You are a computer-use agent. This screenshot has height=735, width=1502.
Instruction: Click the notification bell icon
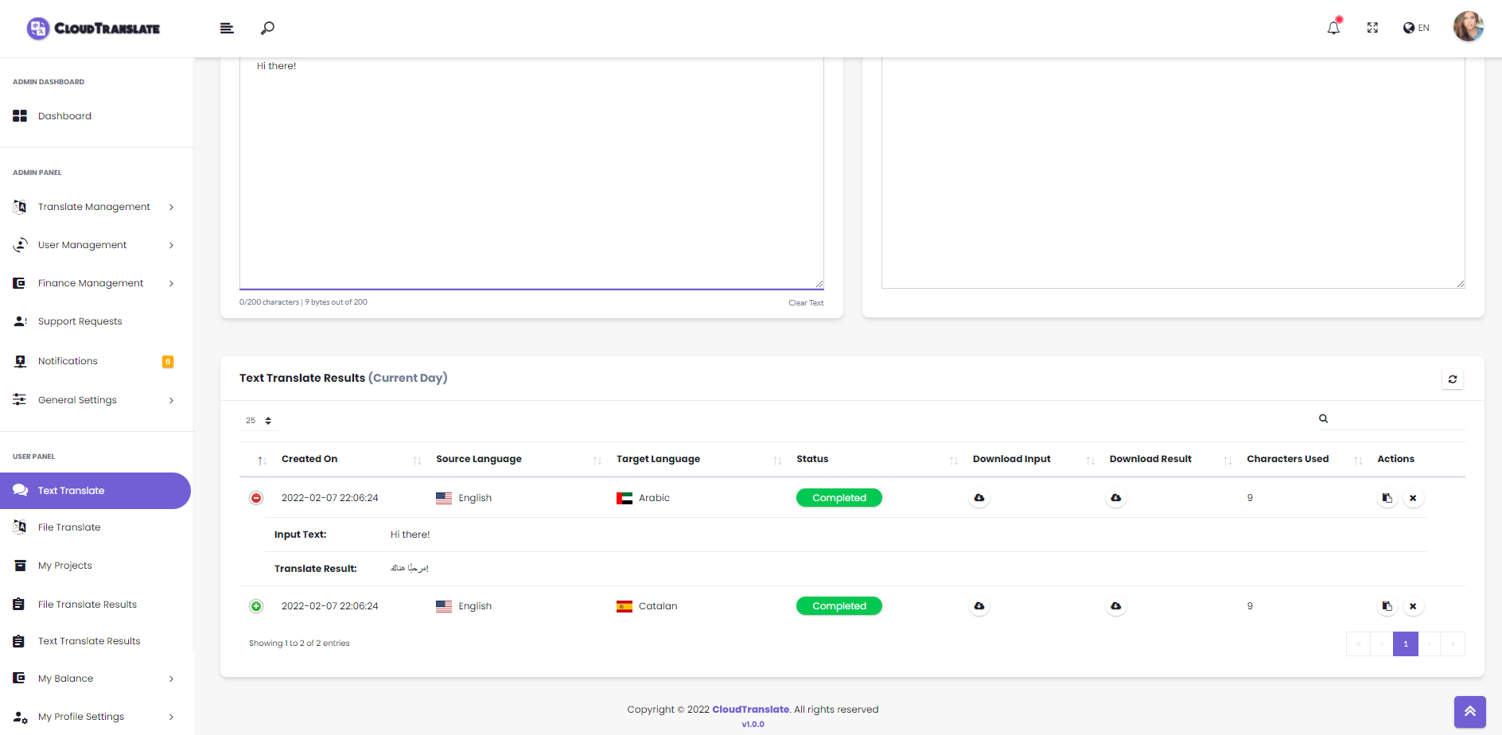[x=1333, y=28]
